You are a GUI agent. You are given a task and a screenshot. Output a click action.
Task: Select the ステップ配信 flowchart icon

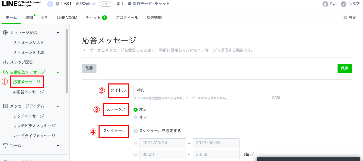click(6, 62)
